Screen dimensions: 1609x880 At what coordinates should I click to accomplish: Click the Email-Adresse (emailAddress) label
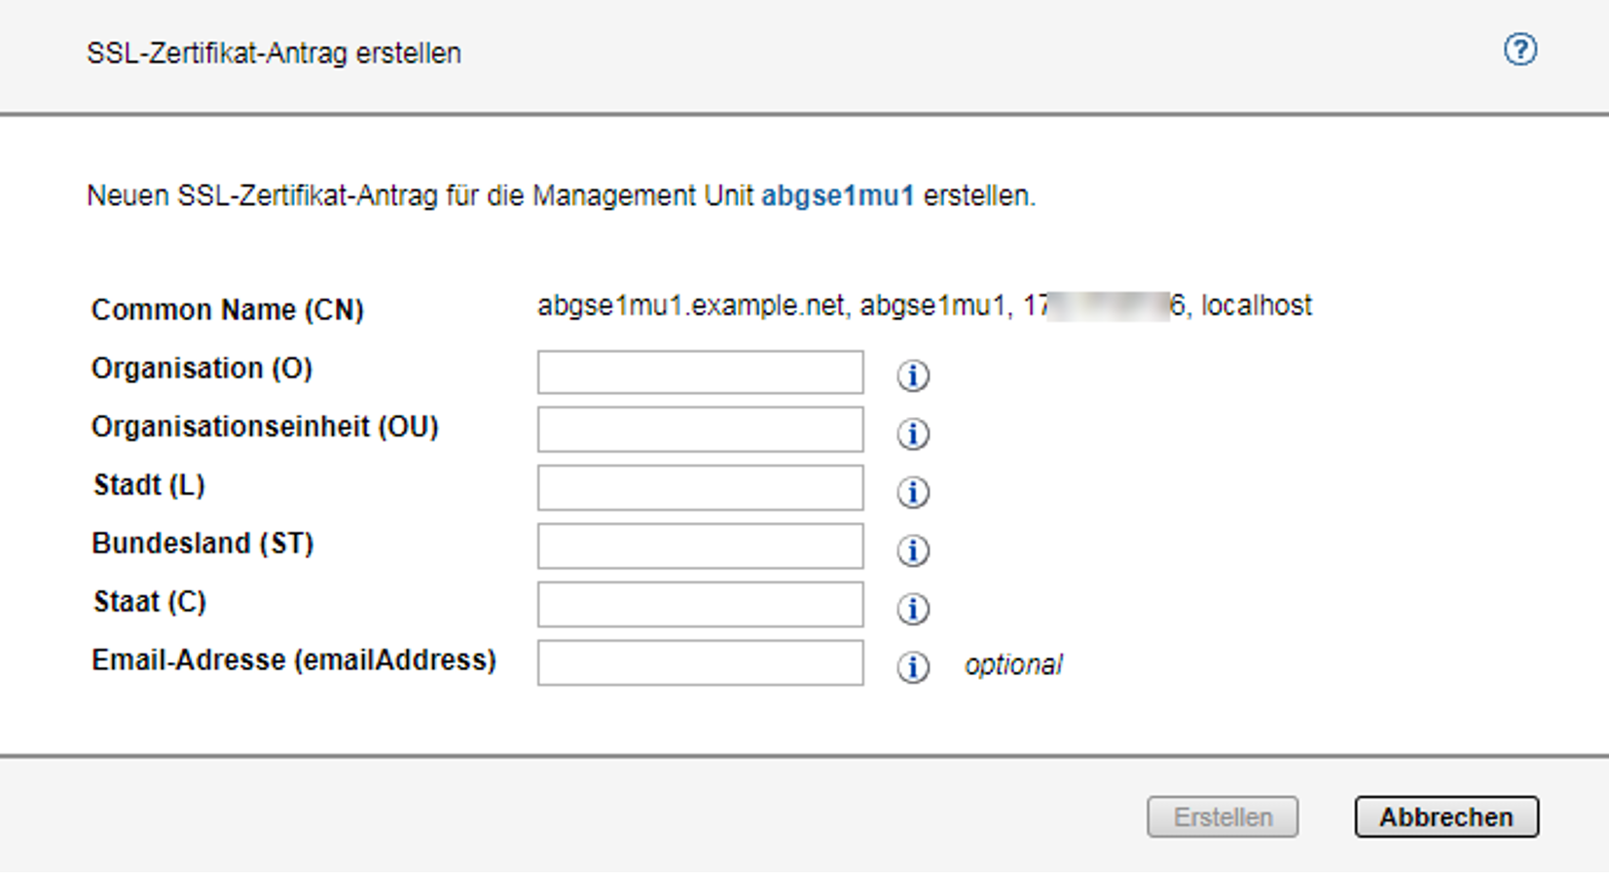(x=293, y=660)
